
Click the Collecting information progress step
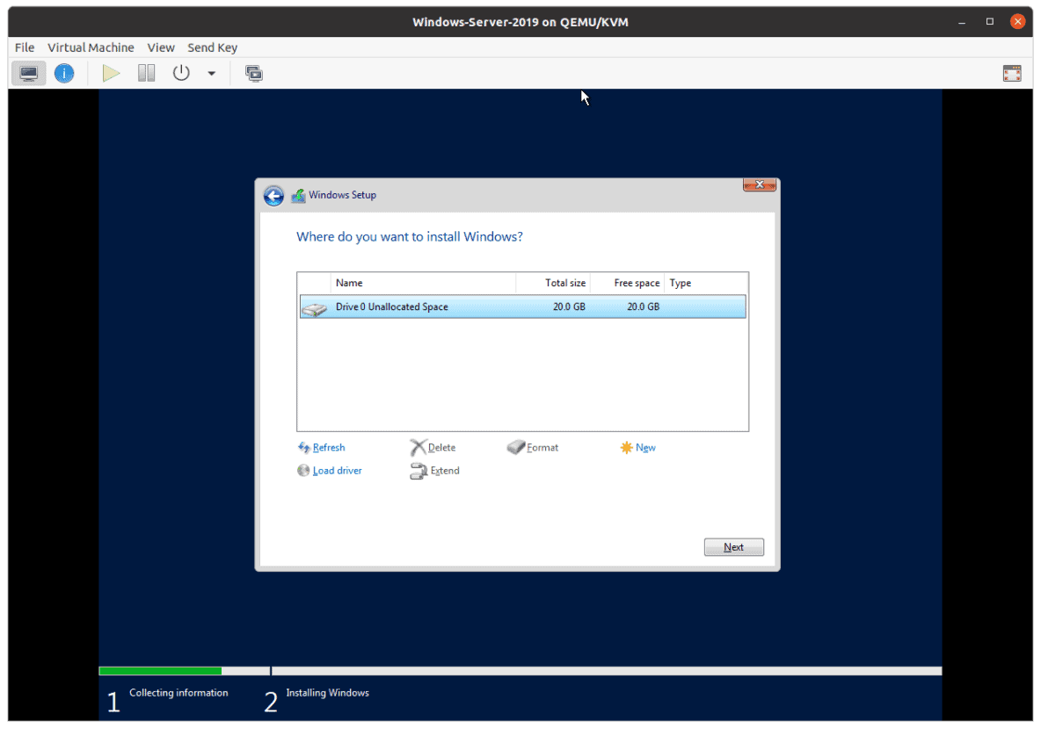(178, 693)
